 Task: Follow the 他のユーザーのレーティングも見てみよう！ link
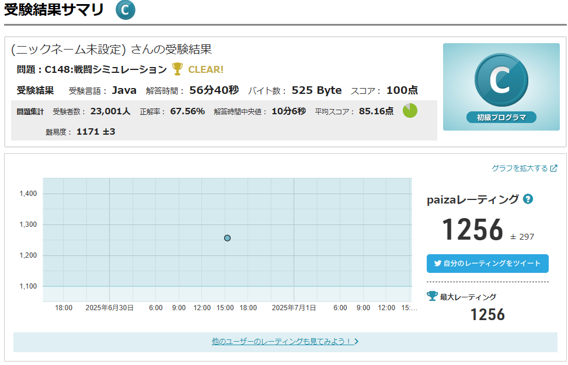(281, 342)
